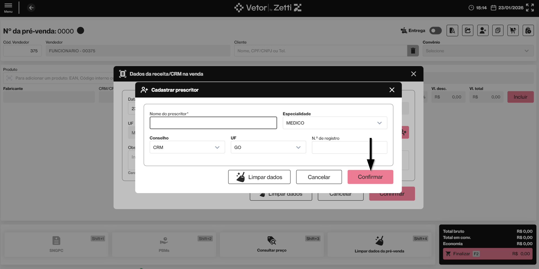Click the Cliente search field
The image size is (539, 269).
tap(321, 51)
